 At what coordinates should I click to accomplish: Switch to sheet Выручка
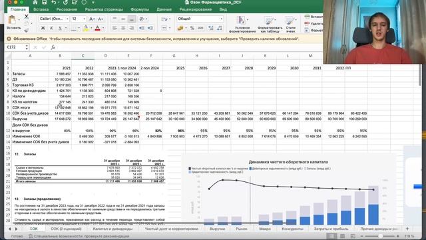(217, 229)
